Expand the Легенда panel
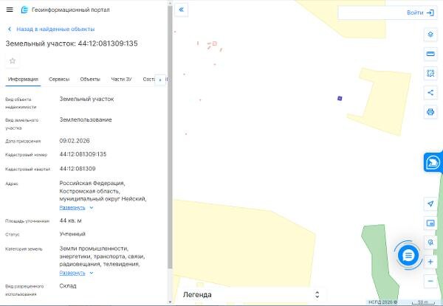Viewport: 443px width, 306px height. coord(250,295)
